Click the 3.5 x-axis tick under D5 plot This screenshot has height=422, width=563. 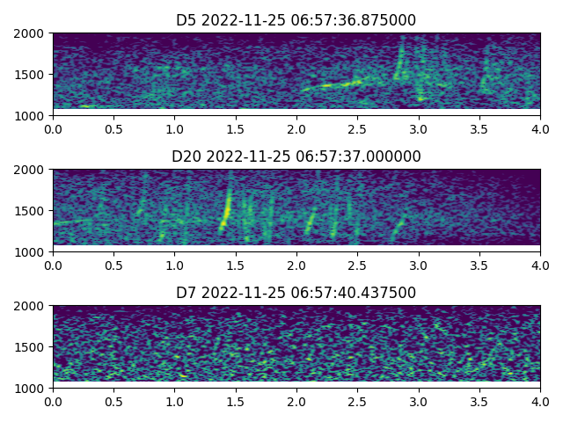pos(479,128)
